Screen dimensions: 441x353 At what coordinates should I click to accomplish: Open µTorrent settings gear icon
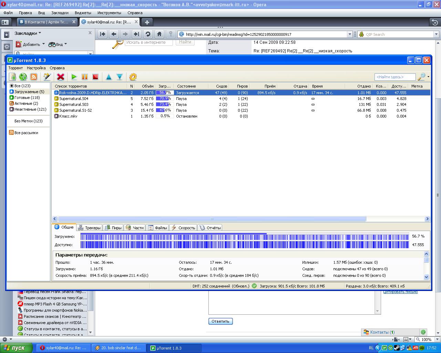tap(133, 77)
